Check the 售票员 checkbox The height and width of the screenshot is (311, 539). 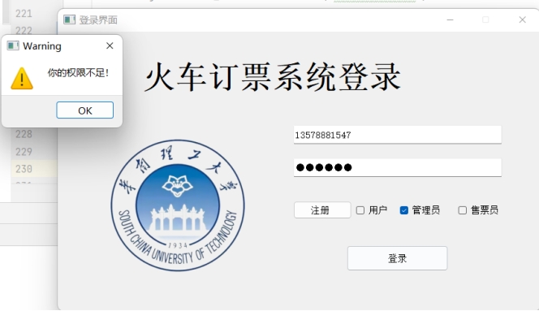tap(463, 210)
